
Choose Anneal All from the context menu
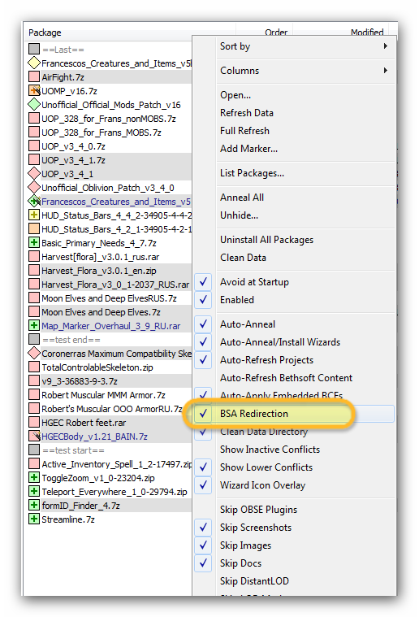tap(242, 198)
